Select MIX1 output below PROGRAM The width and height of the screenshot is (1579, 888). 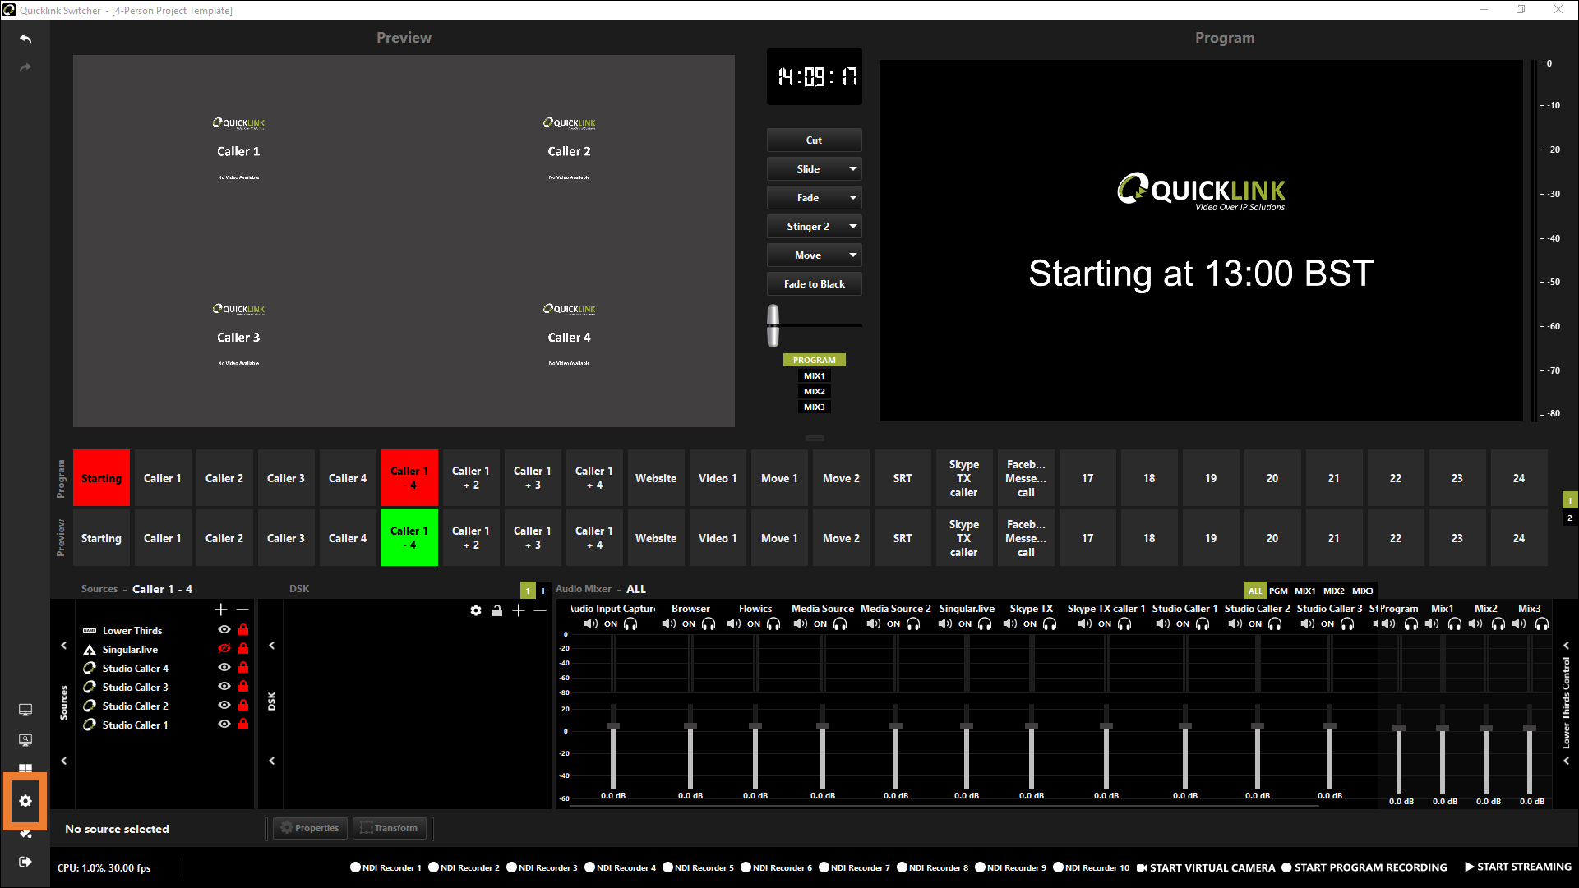(814, 375)
